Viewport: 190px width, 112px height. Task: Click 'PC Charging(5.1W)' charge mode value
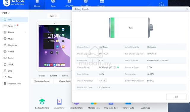(107, 67)
